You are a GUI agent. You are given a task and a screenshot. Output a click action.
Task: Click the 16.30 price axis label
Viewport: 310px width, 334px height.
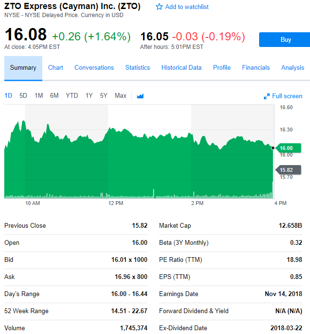286,130
